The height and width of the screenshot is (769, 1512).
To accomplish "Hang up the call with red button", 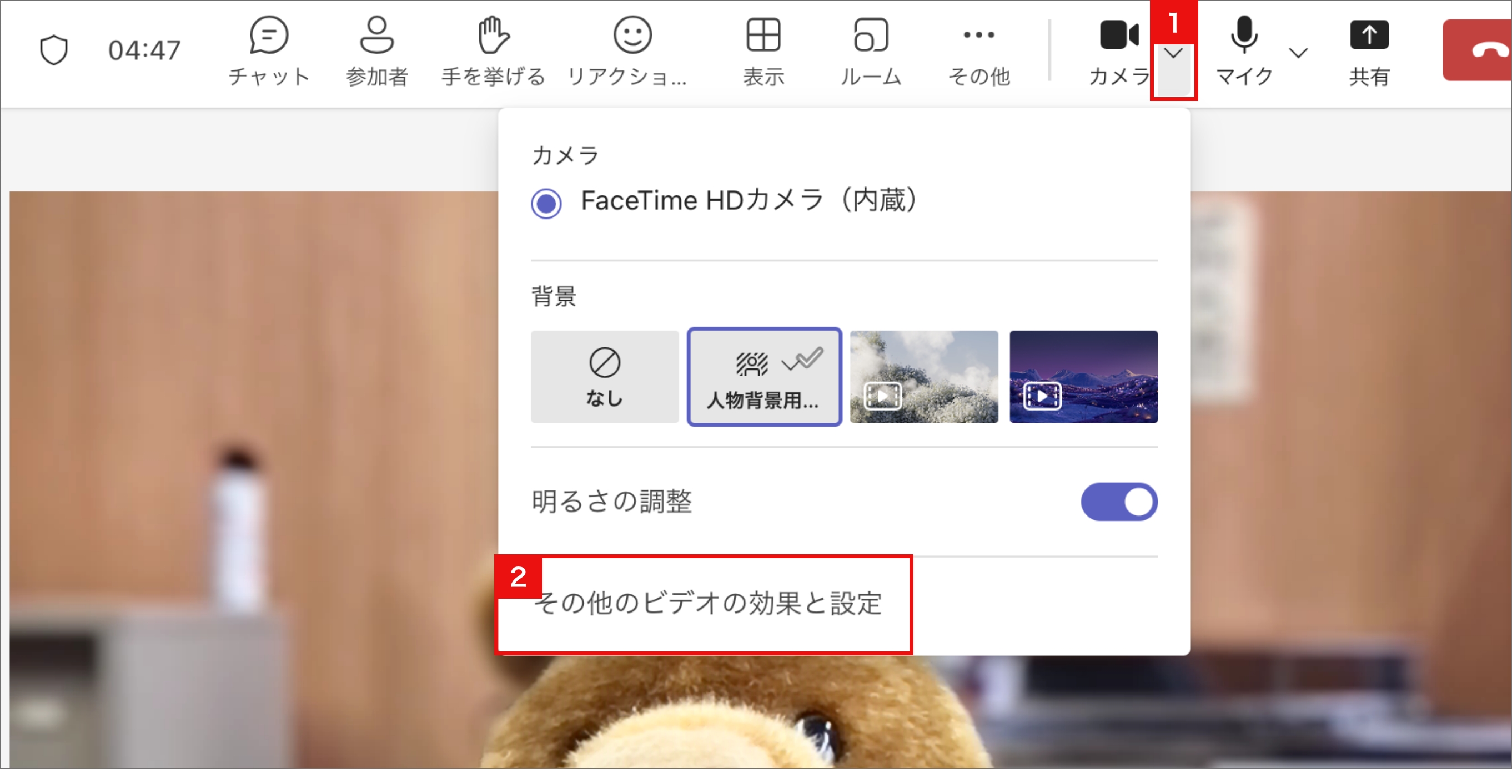I will [1478, 50].
